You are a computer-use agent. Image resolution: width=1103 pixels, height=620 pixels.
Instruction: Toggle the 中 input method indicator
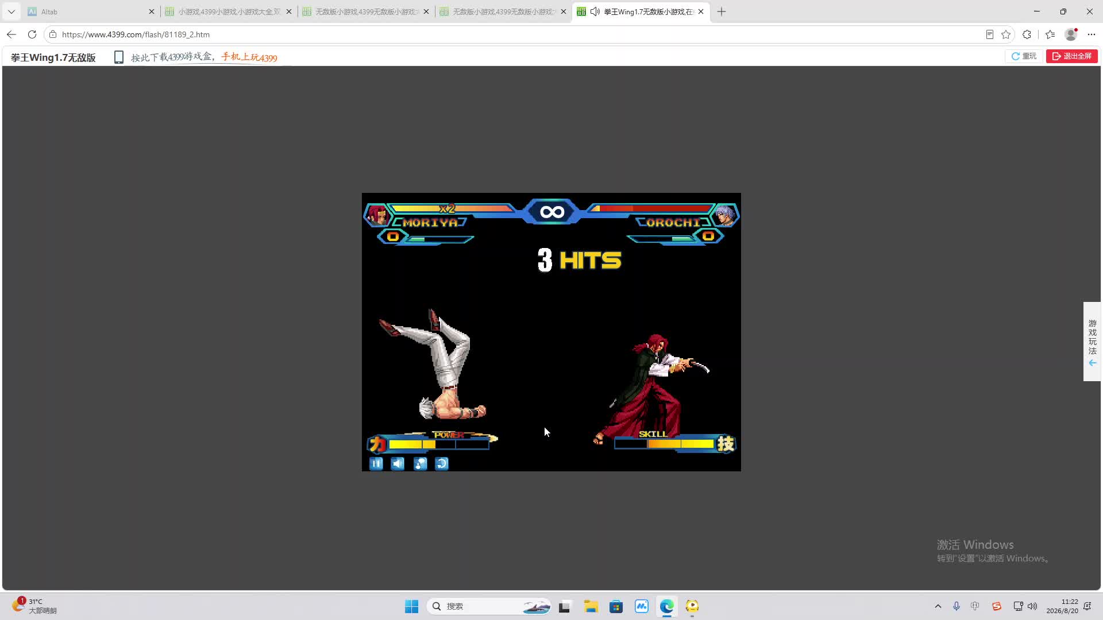(x=975, y=606)
